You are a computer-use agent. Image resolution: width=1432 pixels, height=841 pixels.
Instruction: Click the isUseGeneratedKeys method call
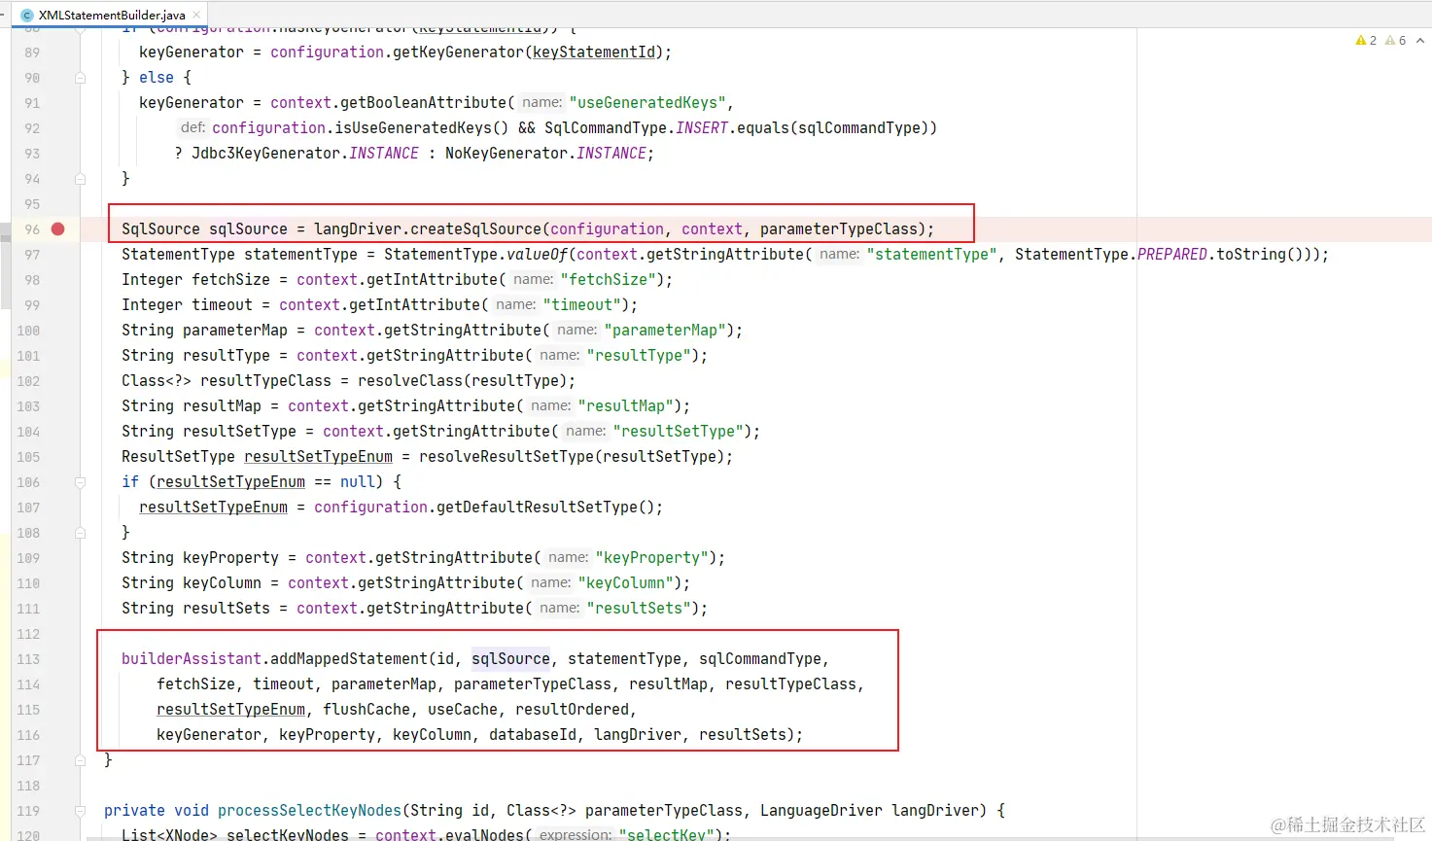click(x=413, y=128)
